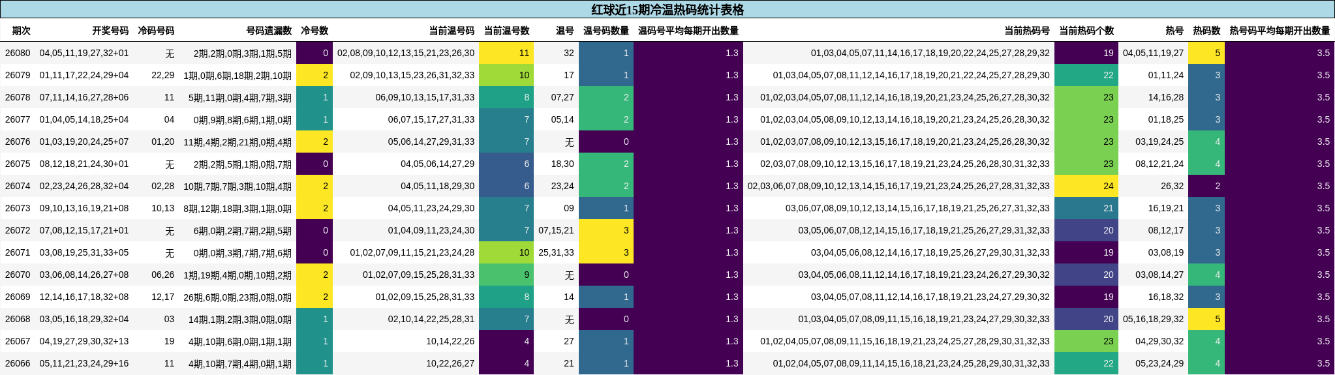
Task: Click cold code cell 10,13
Action: pyautogui.click(x=163, y=208)
